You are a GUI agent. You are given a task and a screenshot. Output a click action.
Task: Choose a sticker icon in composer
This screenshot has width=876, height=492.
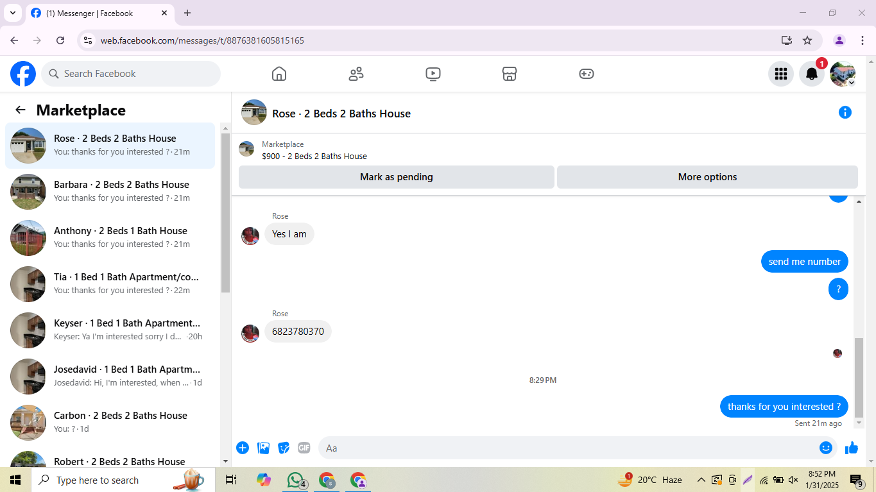(284, 448)
